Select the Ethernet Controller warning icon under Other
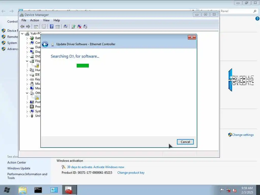This screenshot has width=260, height=195. (37, 97)
